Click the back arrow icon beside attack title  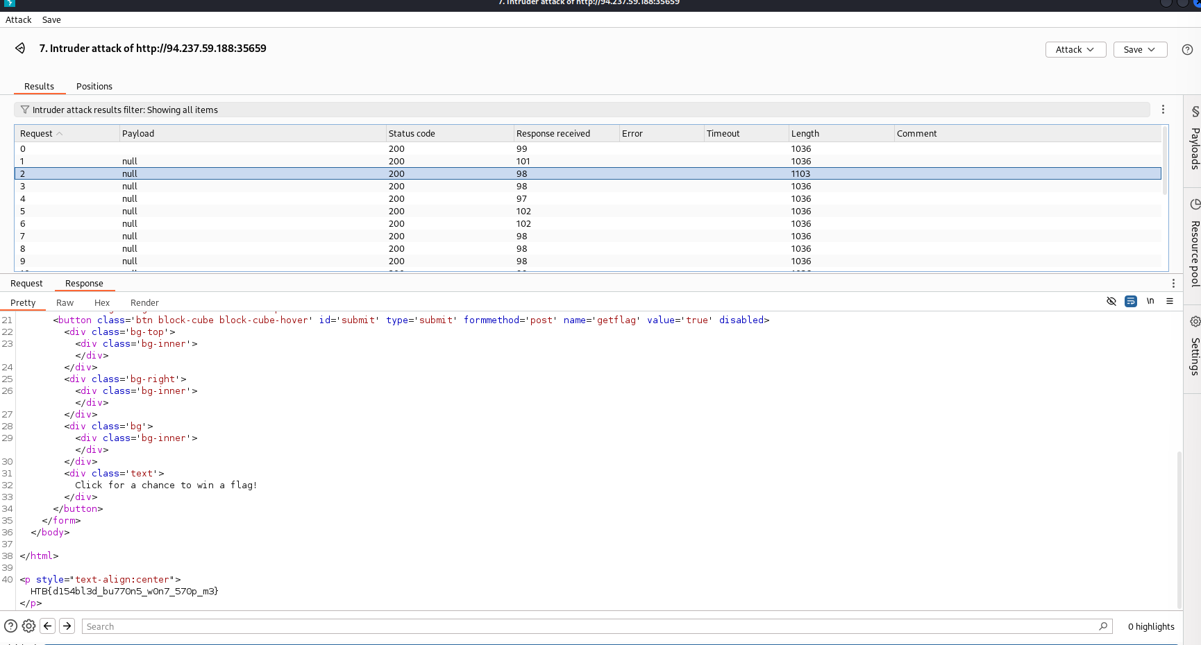20,48
